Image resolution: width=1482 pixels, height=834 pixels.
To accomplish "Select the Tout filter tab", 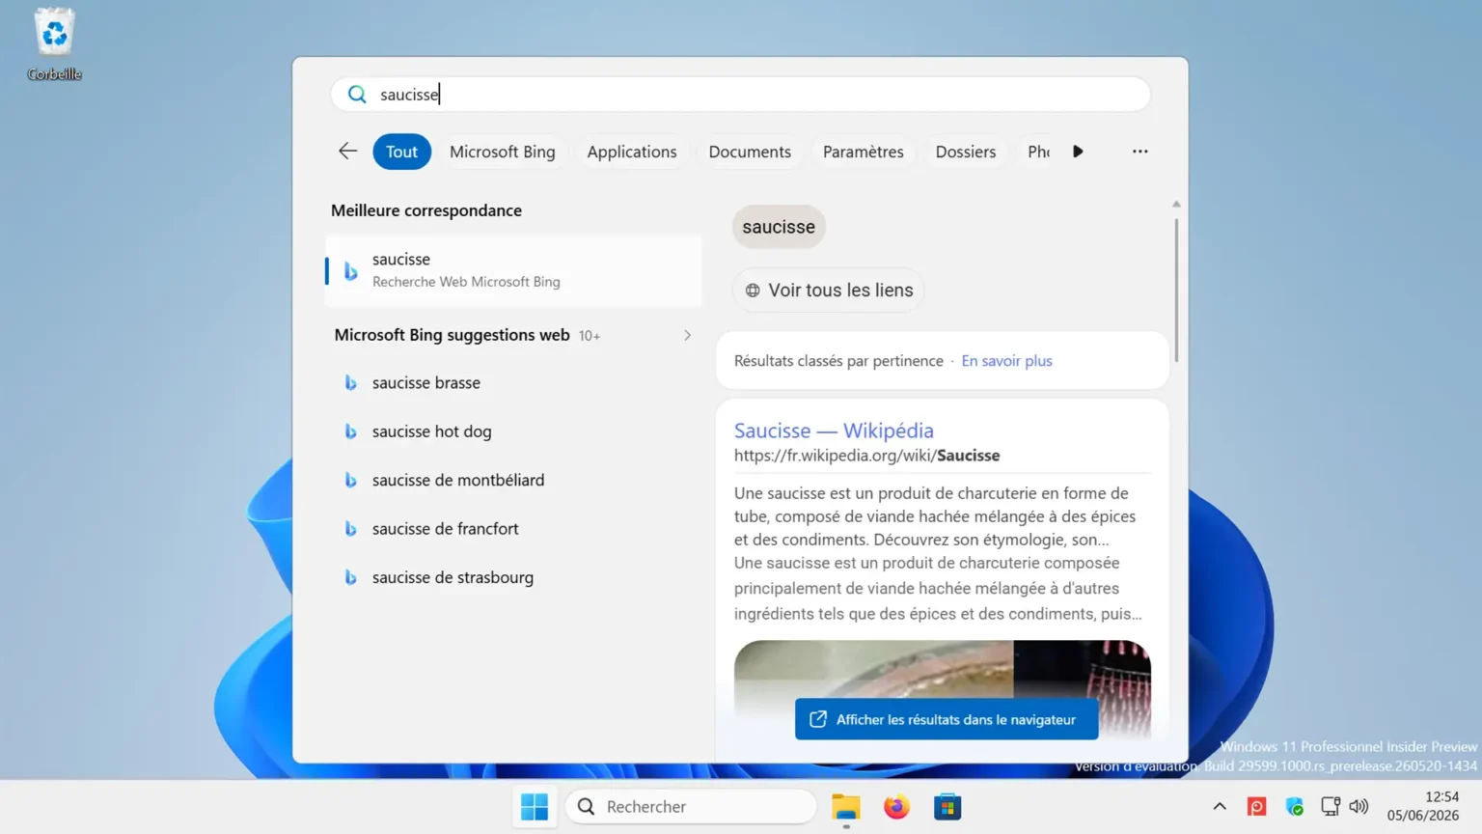I will point(401,152).
